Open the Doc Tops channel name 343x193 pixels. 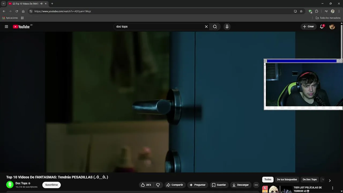21,183
